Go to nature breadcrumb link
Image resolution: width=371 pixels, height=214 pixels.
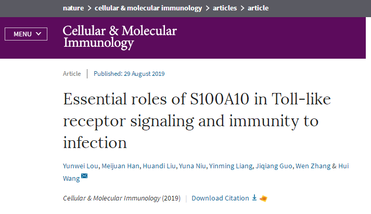tap(73, 8)
